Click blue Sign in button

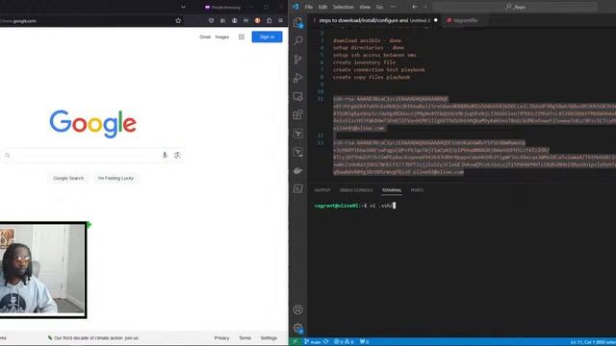pyautogui.click(x=268, y=37)
